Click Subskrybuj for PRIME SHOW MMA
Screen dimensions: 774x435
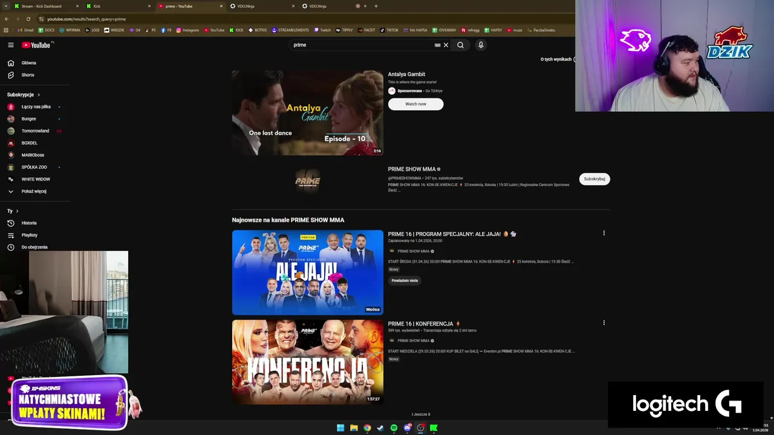point(594,179)
